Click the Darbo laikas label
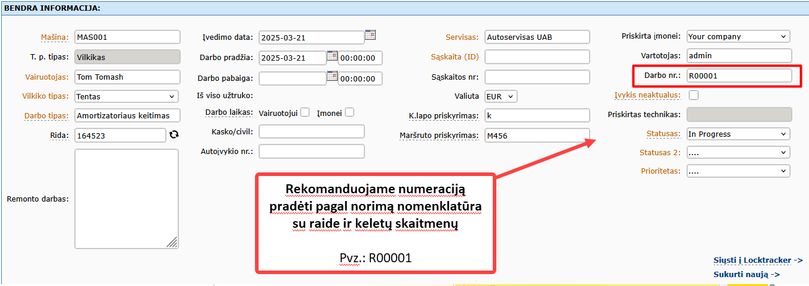This screenshot has width=809, height=286. pyautogui.click(x=229, y=112)
